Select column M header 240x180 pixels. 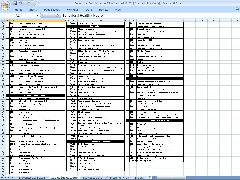coord(201,21)
